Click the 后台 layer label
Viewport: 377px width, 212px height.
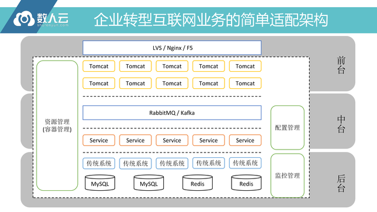tap(341, 183)
